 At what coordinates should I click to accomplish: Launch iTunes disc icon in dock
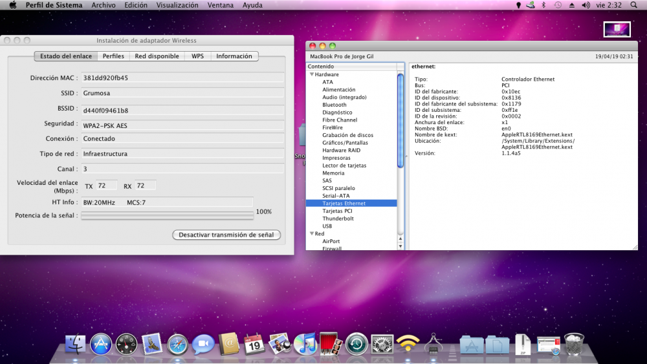(305, 344)
